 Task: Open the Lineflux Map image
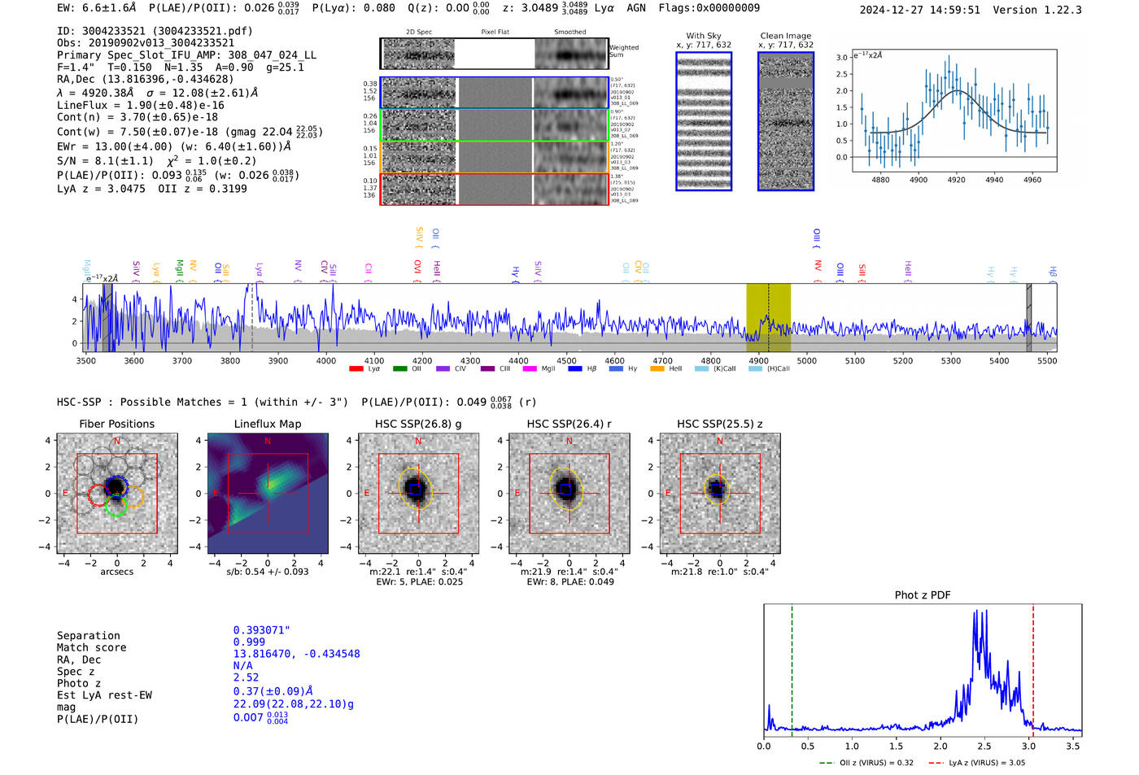coord(268,494)
